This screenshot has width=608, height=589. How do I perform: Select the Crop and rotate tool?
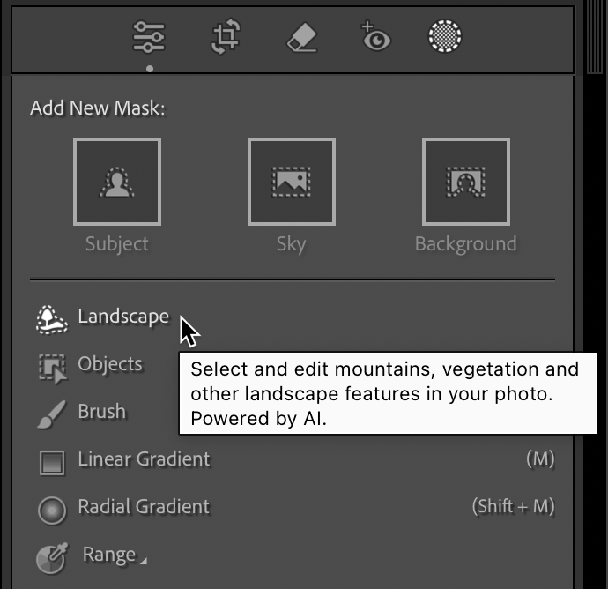coord(226,36)
